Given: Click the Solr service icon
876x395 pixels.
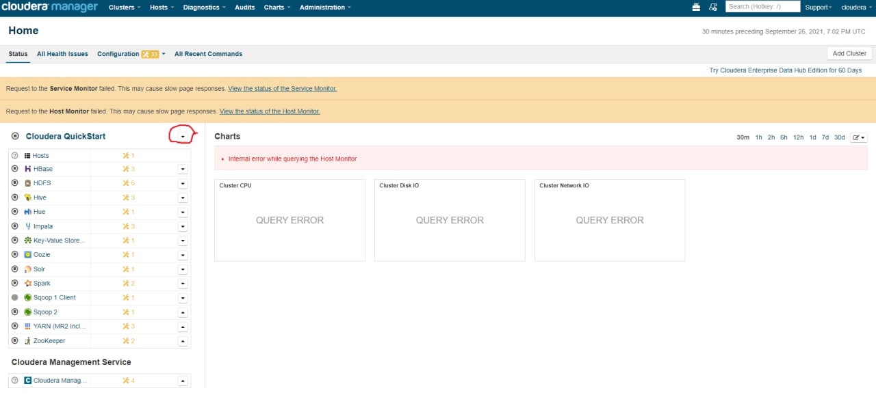Looking at the screenshot, I should pyautogui.click(x=28, y=269).
